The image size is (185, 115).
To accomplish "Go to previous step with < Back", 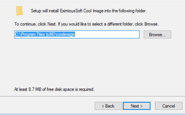I will click(x=108, y=106).
